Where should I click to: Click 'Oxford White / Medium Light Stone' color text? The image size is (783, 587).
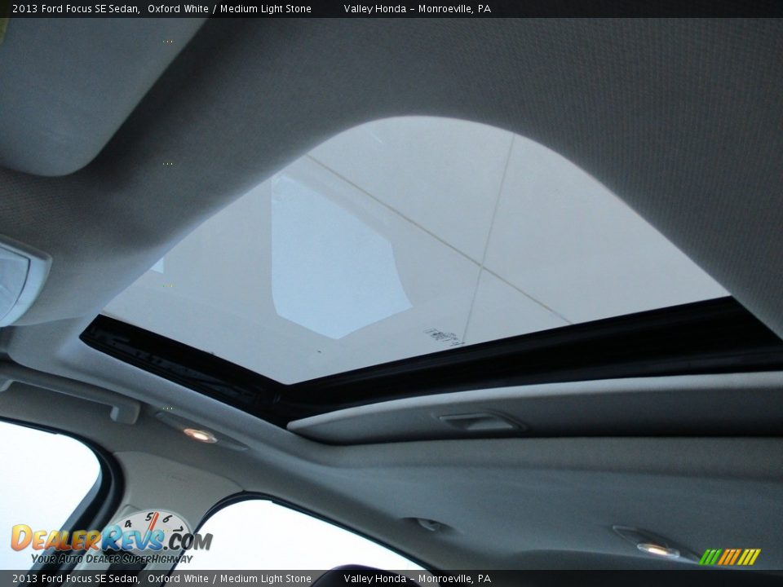[x=232, y=8]
